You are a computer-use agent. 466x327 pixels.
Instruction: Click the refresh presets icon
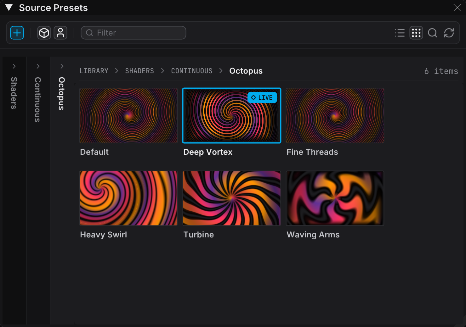click(449, 33)
